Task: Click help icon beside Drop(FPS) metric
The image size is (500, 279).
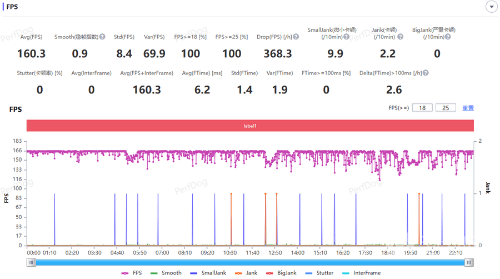Action: tap(296, 37)
